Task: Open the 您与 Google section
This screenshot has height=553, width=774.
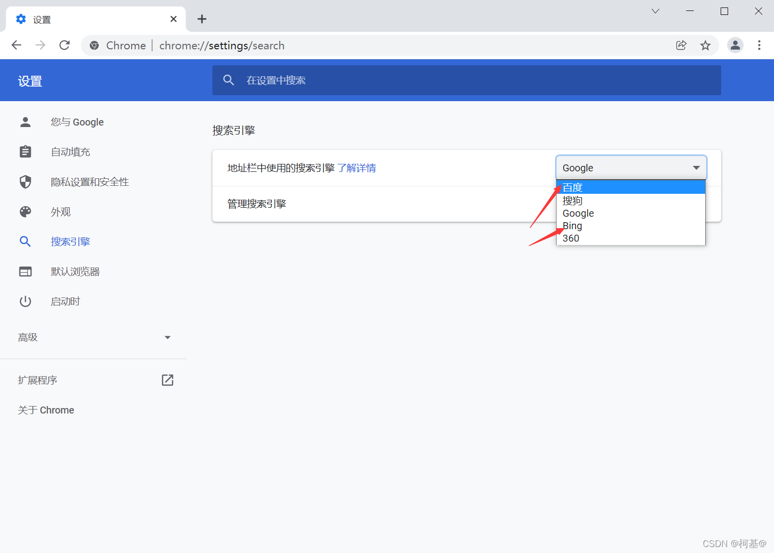Action: [77, 122]
